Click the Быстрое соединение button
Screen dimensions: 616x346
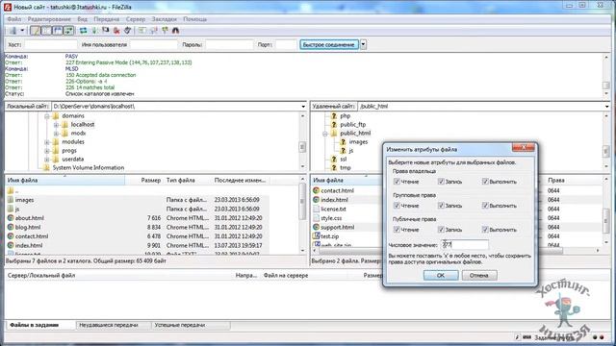coord(329,45)
